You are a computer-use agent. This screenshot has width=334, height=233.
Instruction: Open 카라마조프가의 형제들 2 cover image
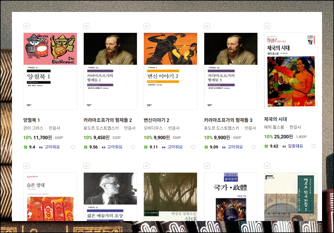click(110, 71)
